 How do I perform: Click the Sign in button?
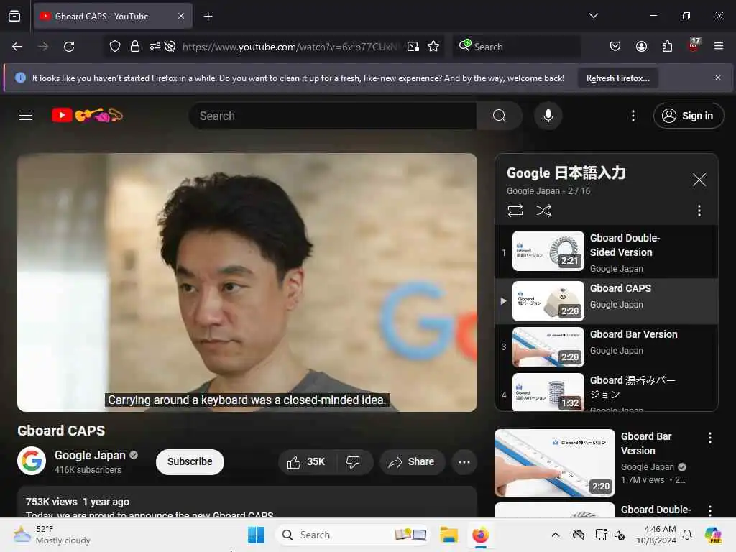pyautogui.click(x=688, y=116)
